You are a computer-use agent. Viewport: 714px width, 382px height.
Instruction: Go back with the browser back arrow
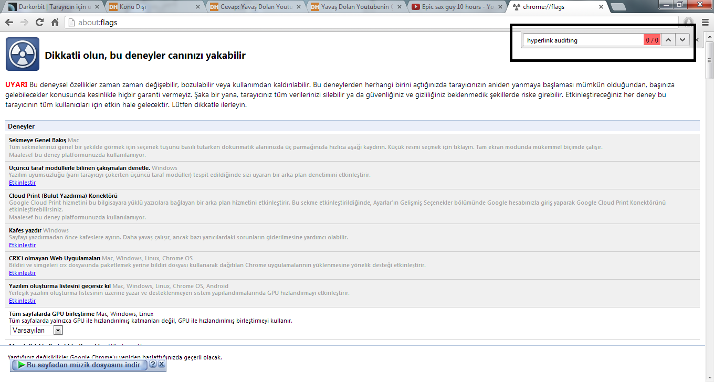[9, 23]
